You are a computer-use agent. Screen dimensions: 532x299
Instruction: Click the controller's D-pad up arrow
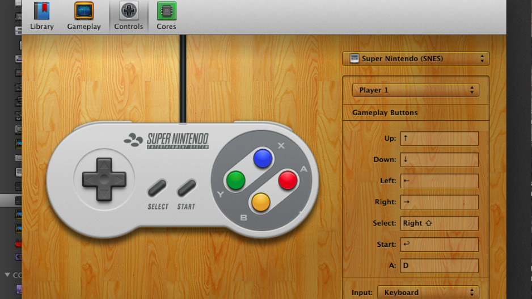click(x=104, y=165)
